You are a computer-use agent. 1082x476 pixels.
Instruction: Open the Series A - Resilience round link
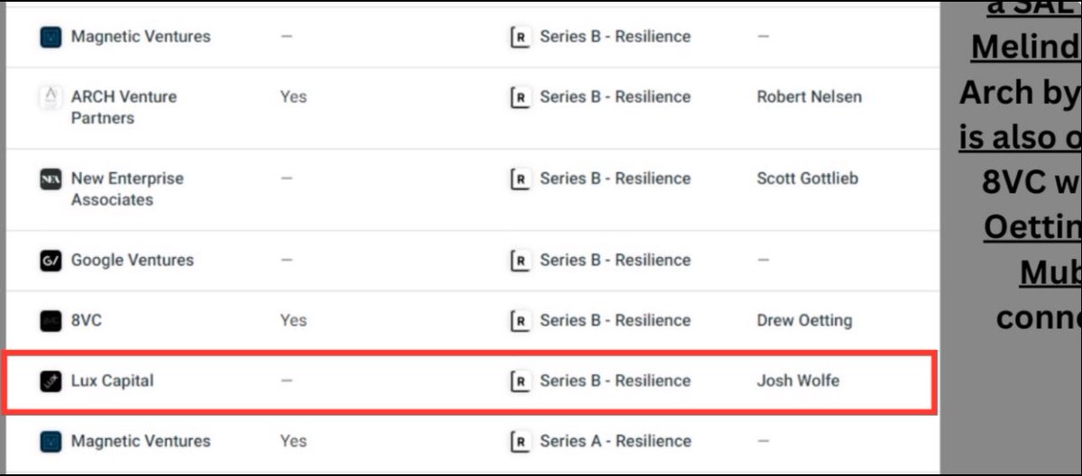[615, 441]
